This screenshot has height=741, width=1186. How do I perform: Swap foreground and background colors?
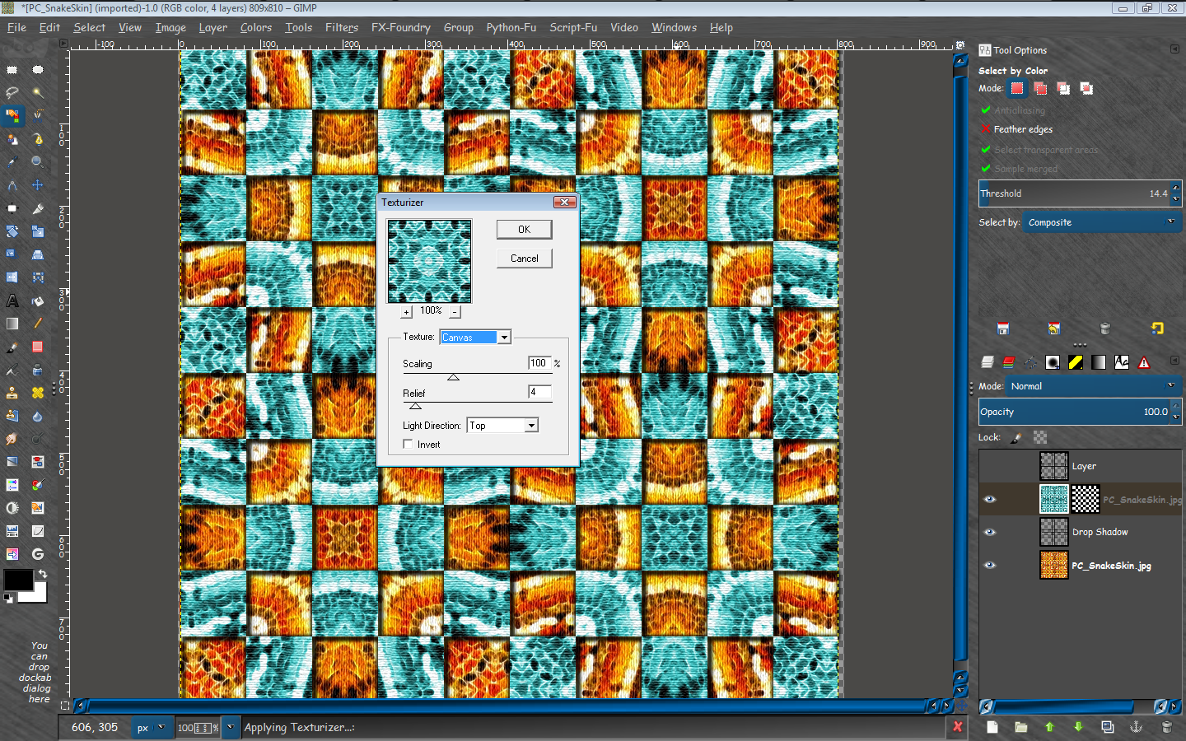(x=42, y=574)
